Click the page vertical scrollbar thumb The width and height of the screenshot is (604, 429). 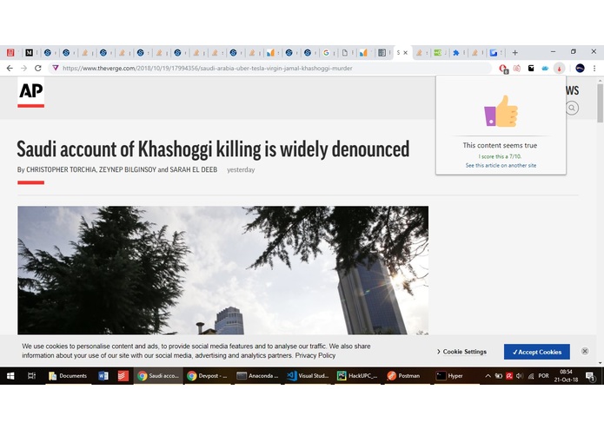click(x=601, y=103)
